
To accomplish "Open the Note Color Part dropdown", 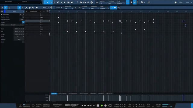I will point(69,8).
